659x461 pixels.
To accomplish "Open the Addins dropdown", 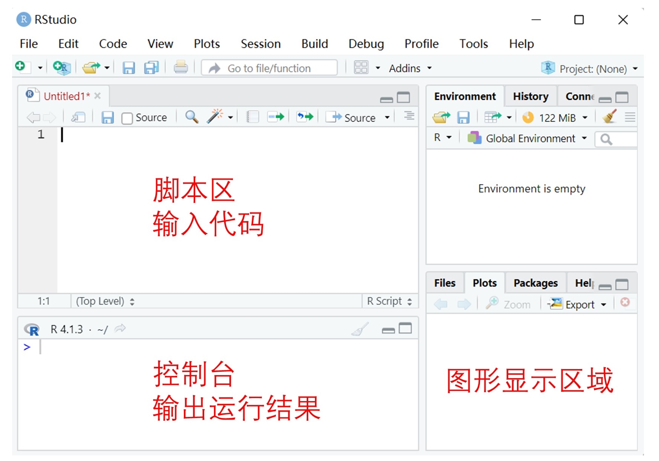I will point(410,68).
